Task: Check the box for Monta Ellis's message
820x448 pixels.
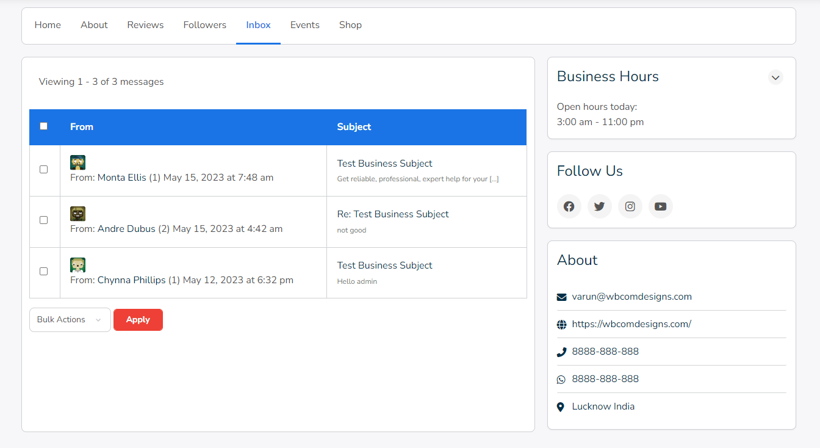Action: point(43,170)
